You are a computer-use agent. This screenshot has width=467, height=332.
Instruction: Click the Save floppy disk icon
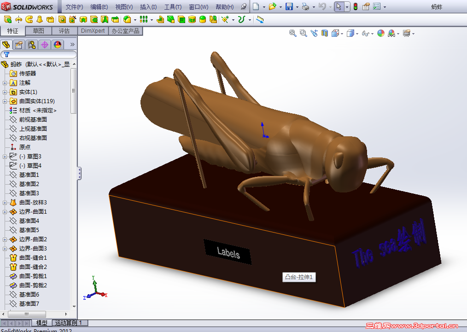tap(289, 6)
